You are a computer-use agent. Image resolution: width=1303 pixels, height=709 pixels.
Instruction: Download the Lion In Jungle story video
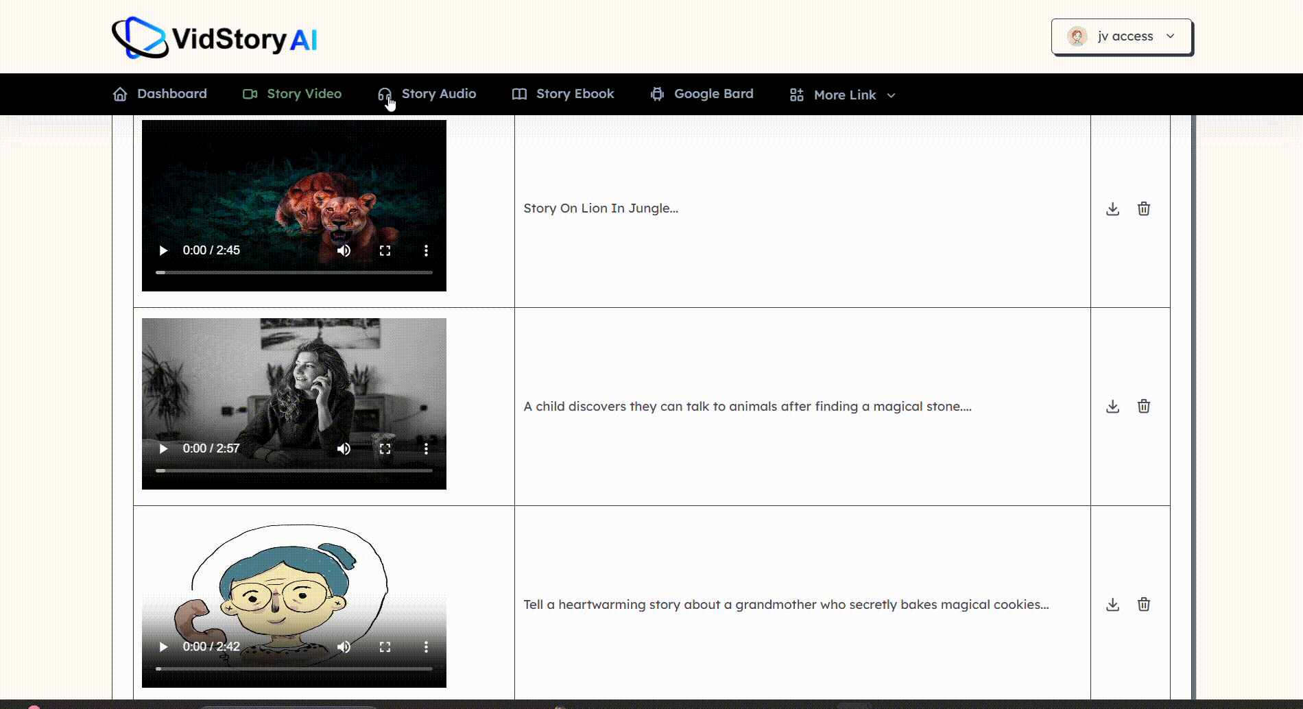click(1112, 209)
